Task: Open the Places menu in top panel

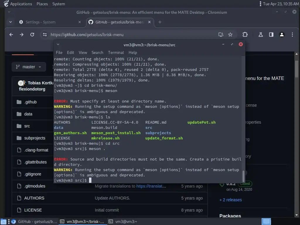Action: coord(42,4)
